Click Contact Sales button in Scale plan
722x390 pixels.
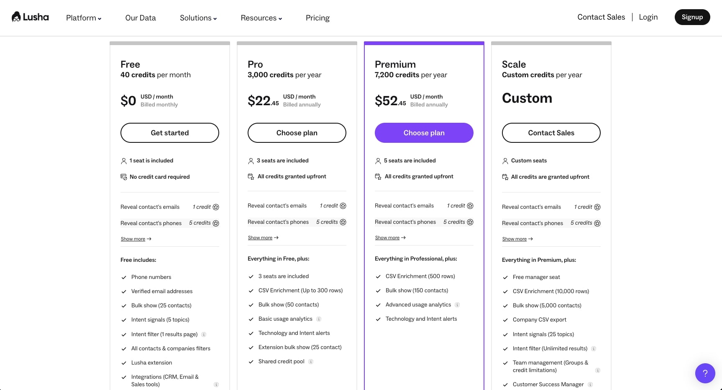pos(551,133)
